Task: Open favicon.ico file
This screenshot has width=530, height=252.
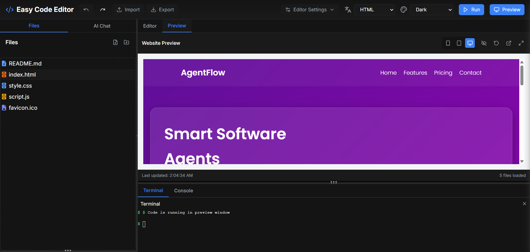Action: pos(68,108)
